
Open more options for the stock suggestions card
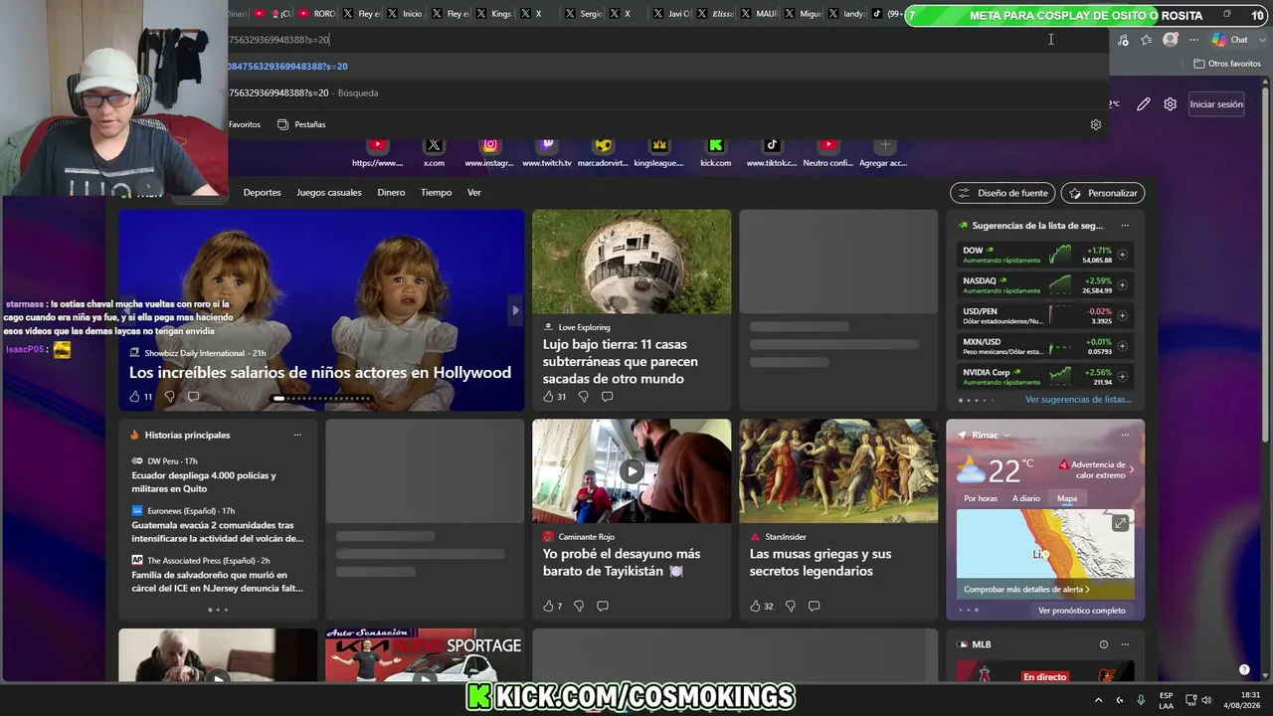[1125, 226]
